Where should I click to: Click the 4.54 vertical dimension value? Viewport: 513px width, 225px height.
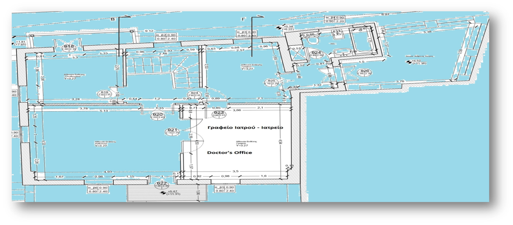click(x=280, y=142)
